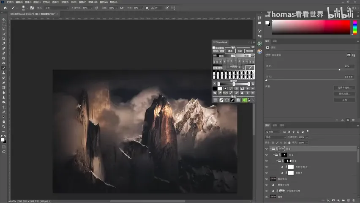Select the Brush tool in left toolbar
The width and height of the screenshot is (360, 203).
coord(4,68)
